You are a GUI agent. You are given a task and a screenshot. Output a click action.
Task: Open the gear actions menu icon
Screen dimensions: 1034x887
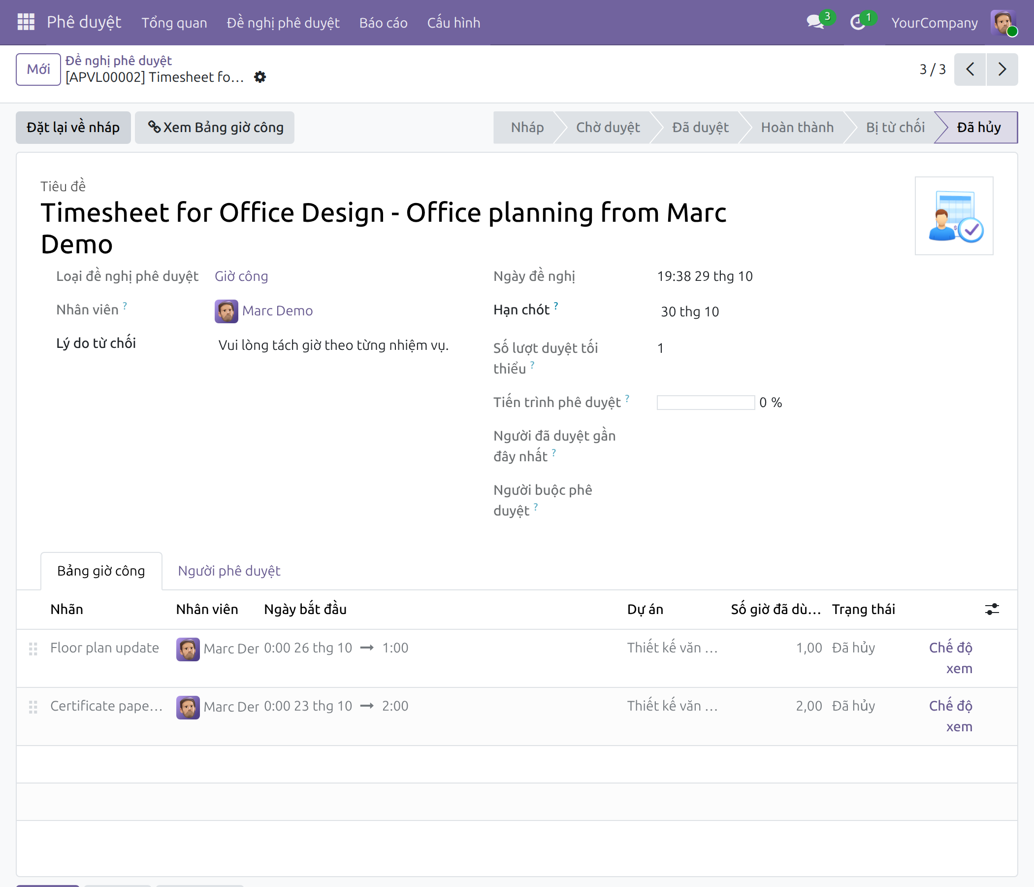pos(260,77)
